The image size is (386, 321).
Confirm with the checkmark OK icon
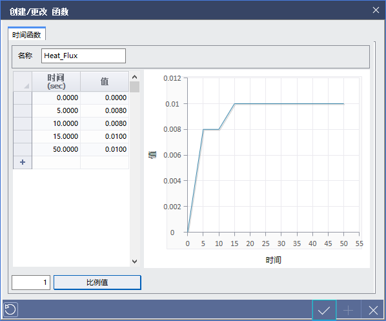(x=324, y=310)
